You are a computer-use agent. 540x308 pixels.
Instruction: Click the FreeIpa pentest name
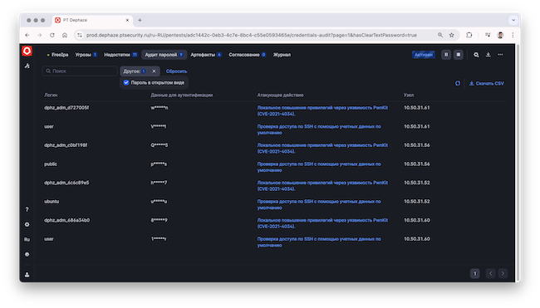[60, 55]
